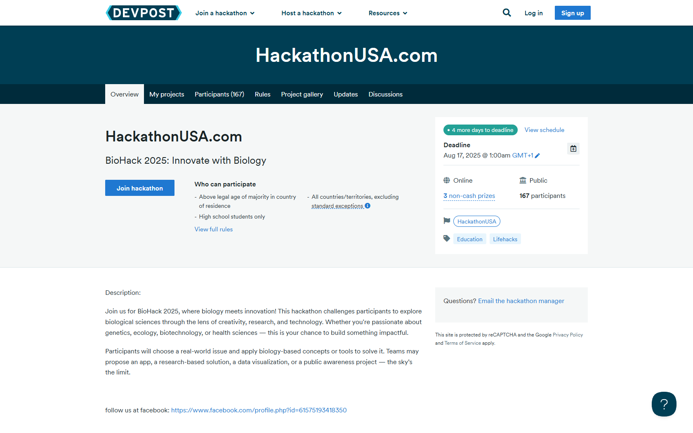This screenshot has height=433, width=693.
Task: Select the Lifehacks tag
Action: (x=505, y=239)
